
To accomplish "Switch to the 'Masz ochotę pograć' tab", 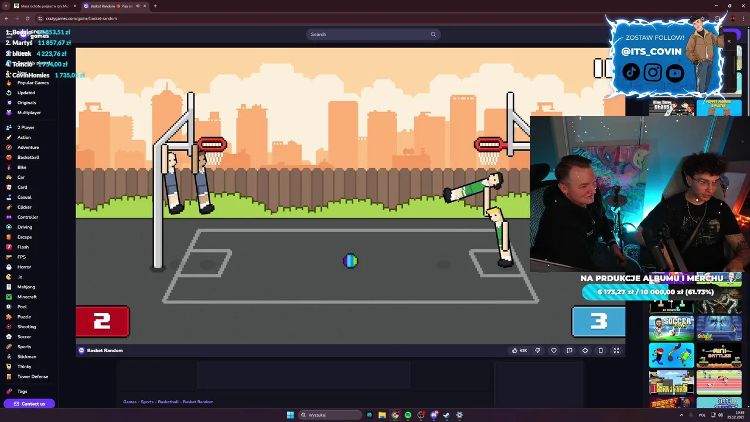I will pyautogui.click(x=45, y=6).
